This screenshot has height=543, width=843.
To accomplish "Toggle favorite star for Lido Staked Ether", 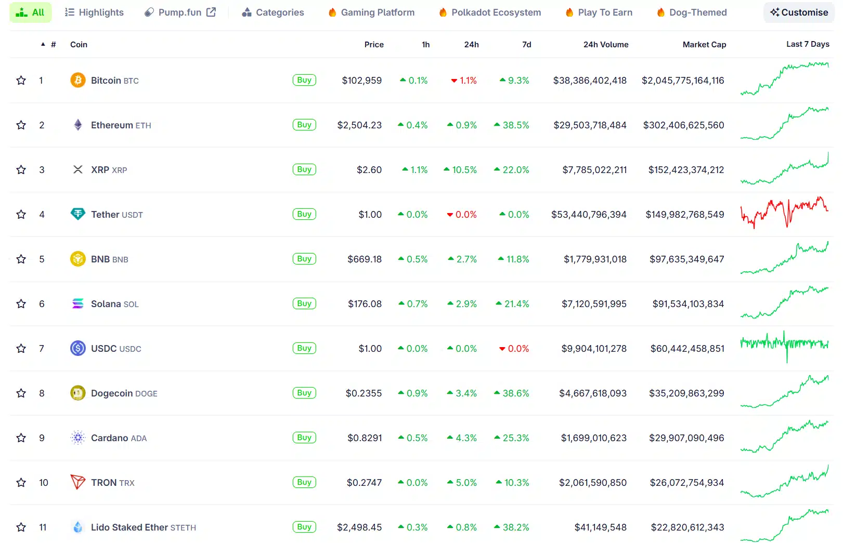I will 21,527.
